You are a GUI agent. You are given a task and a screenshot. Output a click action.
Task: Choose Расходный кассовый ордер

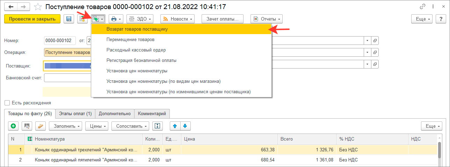pos(181,50)
